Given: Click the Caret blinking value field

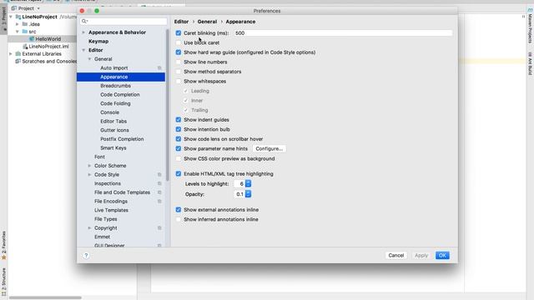Looking at the screenshot, I should click(343, 33).
